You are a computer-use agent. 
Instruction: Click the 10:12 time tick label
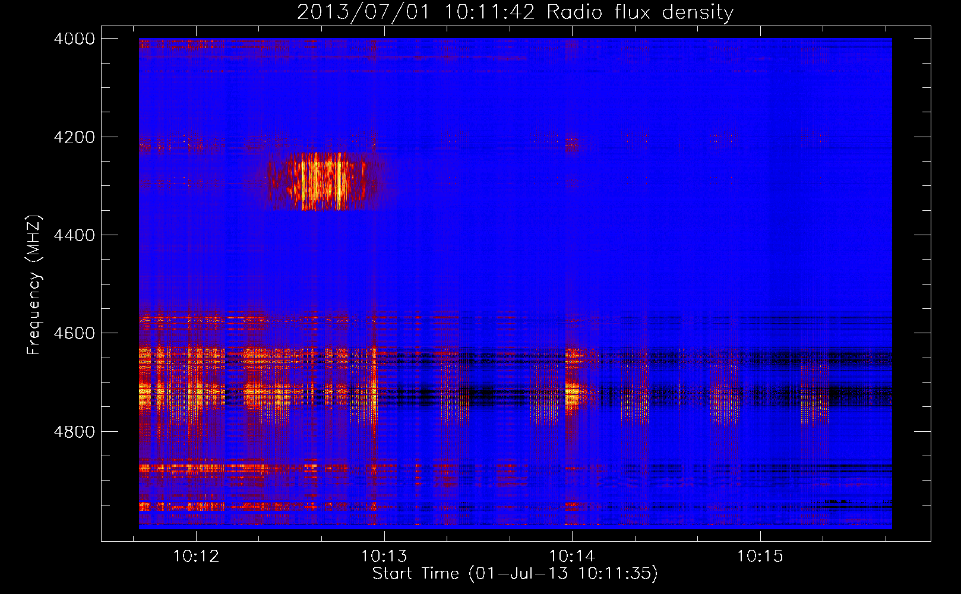pyautogui.click(x=196, y=557)
